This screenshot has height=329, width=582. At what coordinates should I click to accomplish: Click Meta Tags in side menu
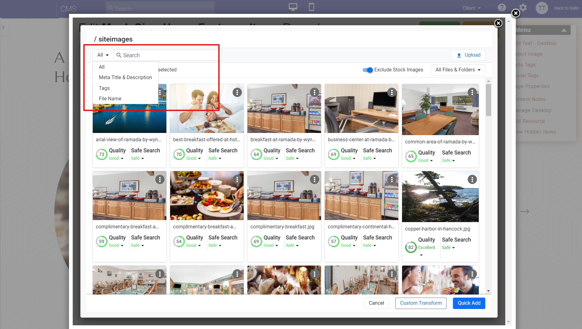(526, 65)
